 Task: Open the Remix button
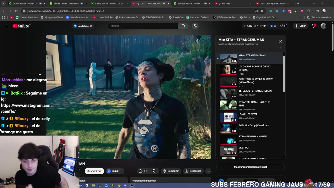[x=113, y=171]
